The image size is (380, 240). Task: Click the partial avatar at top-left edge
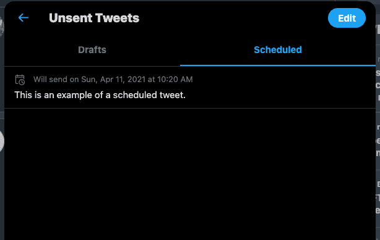(x=2, y=27)
